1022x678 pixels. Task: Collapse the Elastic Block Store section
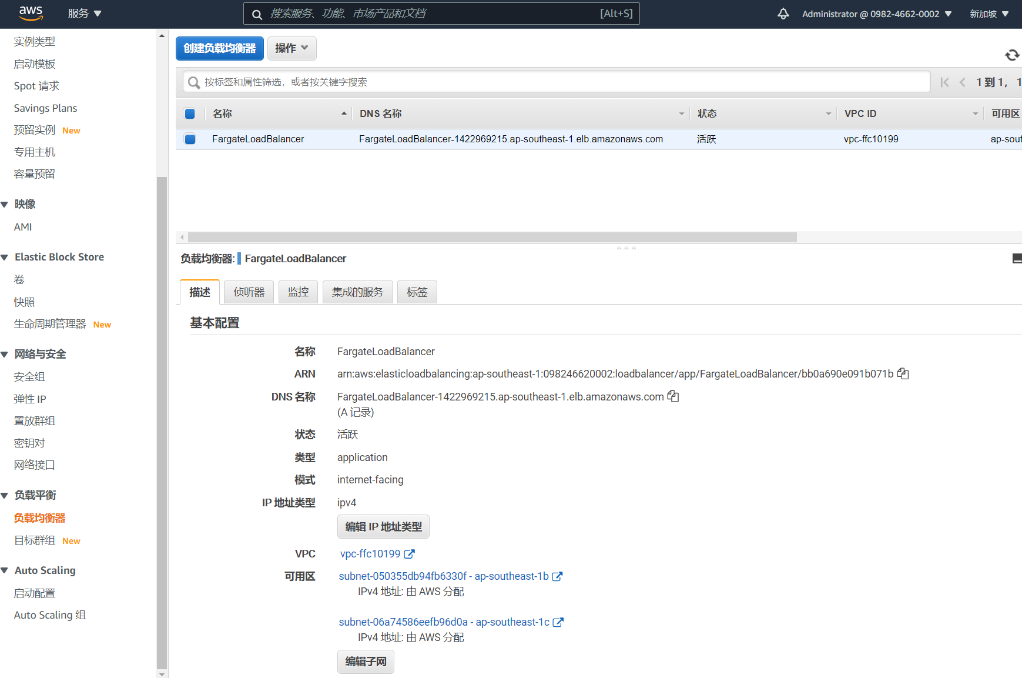pyautogui.click(x=5, y=258)
